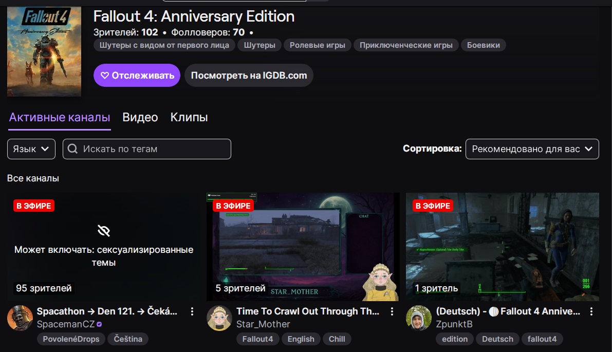The width and height of the screenshot is (612, 352).
Task: Select the Fallout4 tag under Star_Mother
Action: (257, 339)
